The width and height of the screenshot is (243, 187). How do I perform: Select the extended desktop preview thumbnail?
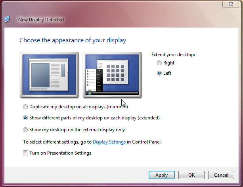112,75
